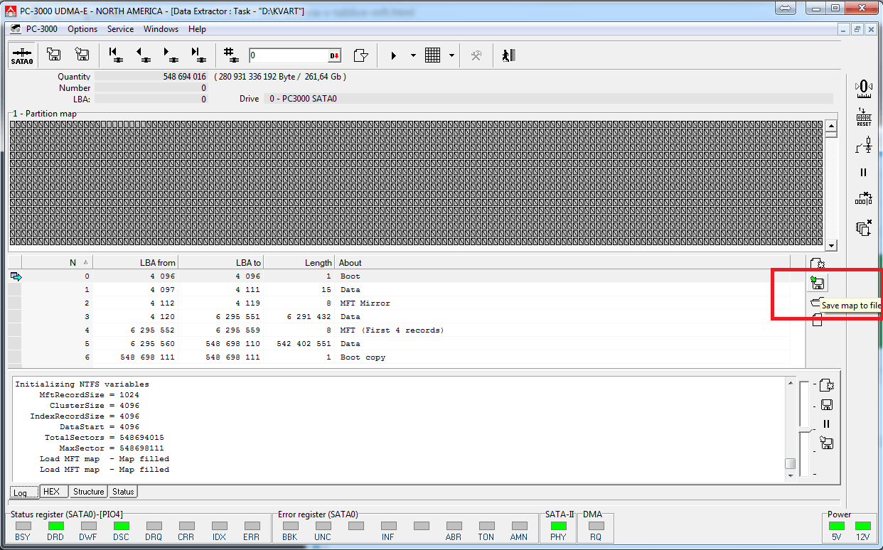Open the Service menu
883x550 pixels.
click(120, 29)
